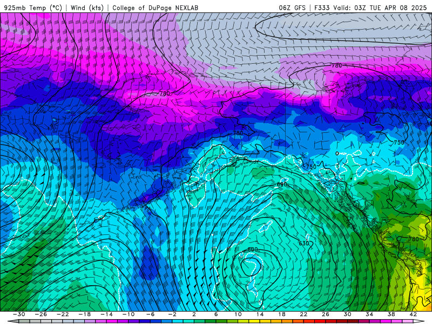Click the 690 height contour label
Viewport: 432px width, 324px height.
(281, 184)
